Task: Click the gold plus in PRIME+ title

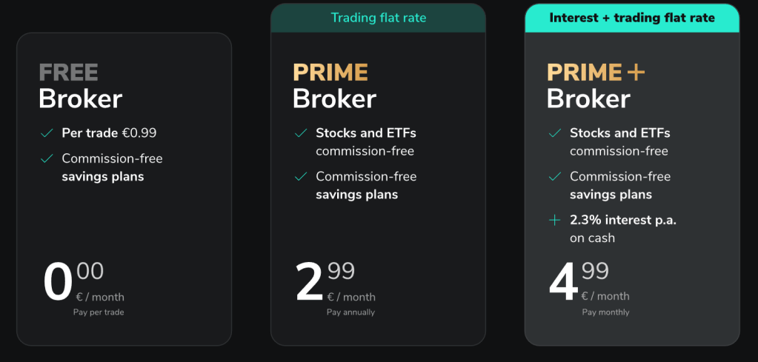Action: point(636,73)
